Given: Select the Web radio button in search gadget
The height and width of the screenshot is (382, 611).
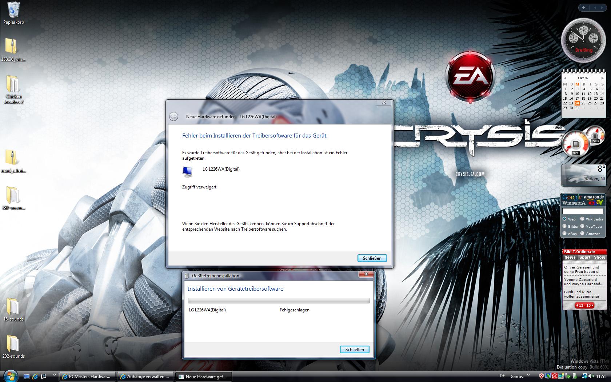Looking at the screenshot, I should click(564, 219).
